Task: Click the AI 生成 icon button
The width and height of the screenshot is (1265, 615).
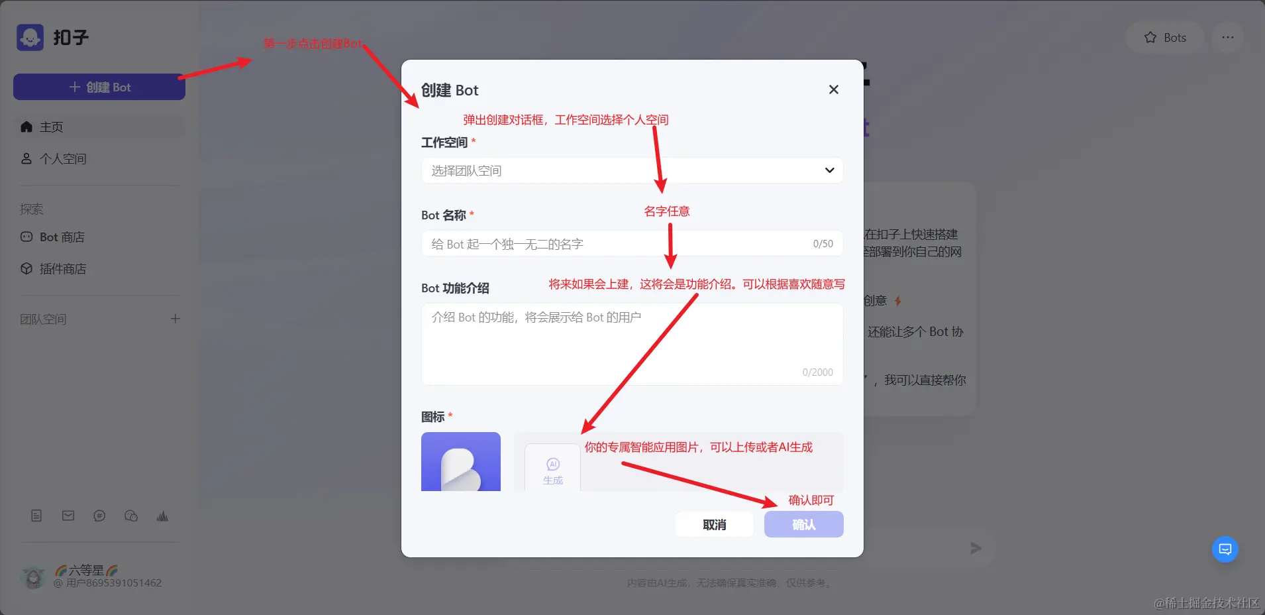Action: [552, 468]
